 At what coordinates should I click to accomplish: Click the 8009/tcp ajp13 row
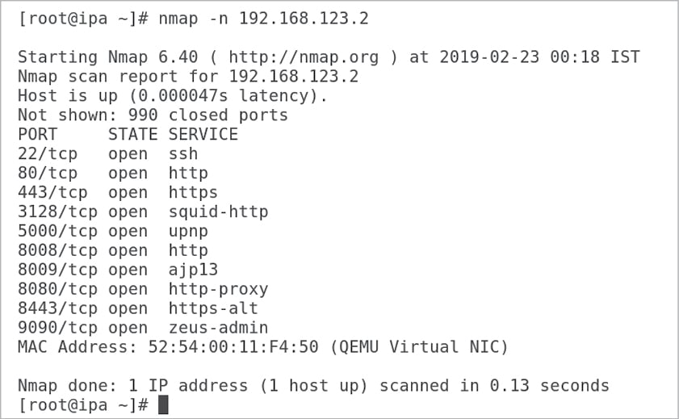(117, 270)
